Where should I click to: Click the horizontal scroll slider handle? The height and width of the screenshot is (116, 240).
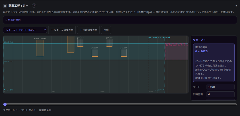click(x=5, y=104)
